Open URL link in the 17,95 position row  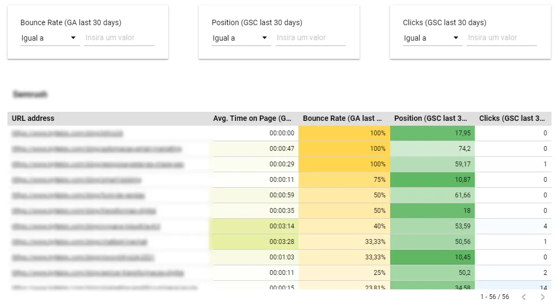(67, 133)
